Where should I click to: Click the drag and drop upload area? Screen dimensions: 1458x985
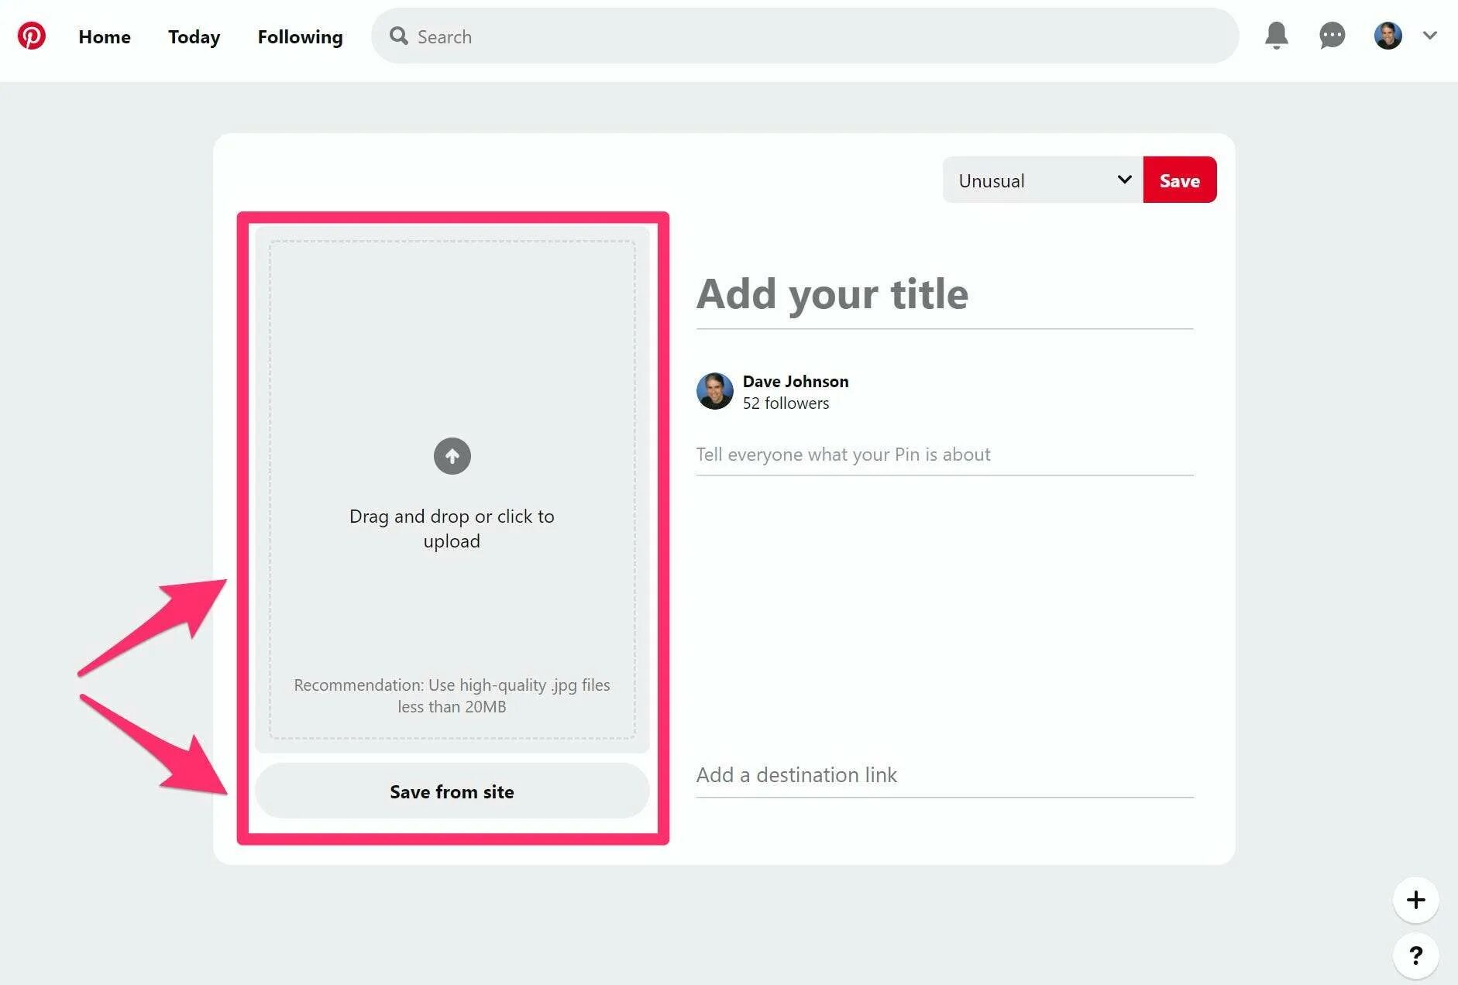pos(452,489)
